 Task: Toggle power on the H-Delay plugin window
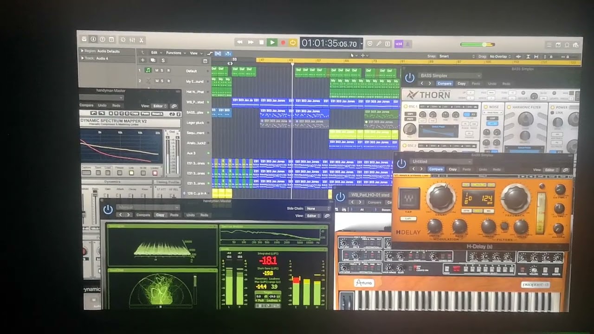tap(401, 164)
